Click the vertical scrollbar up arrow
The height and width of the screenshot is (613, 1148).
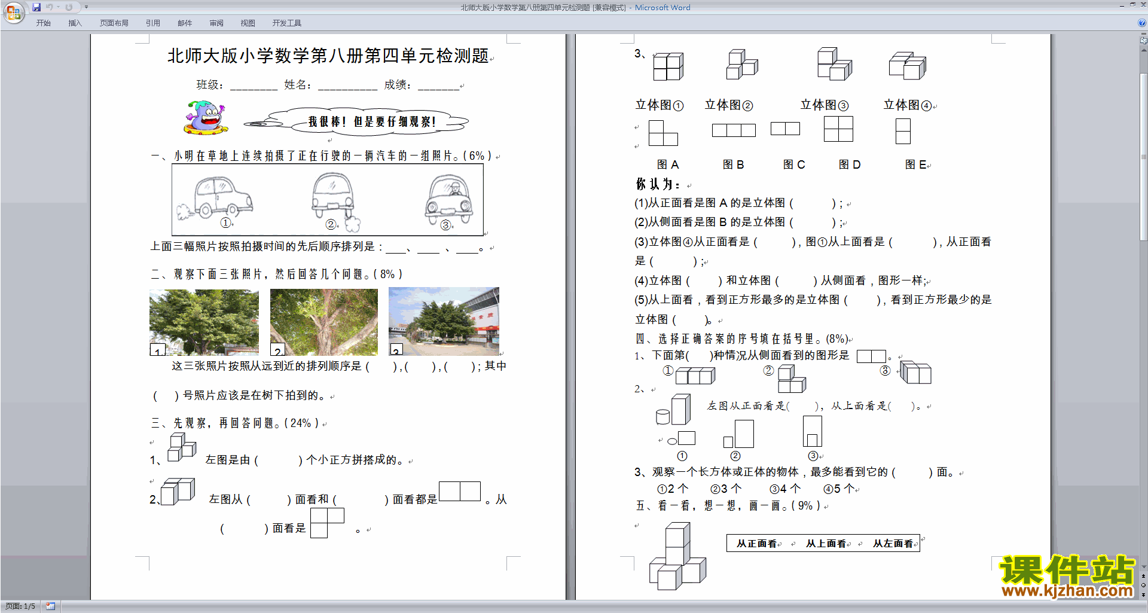(1144, 50)
